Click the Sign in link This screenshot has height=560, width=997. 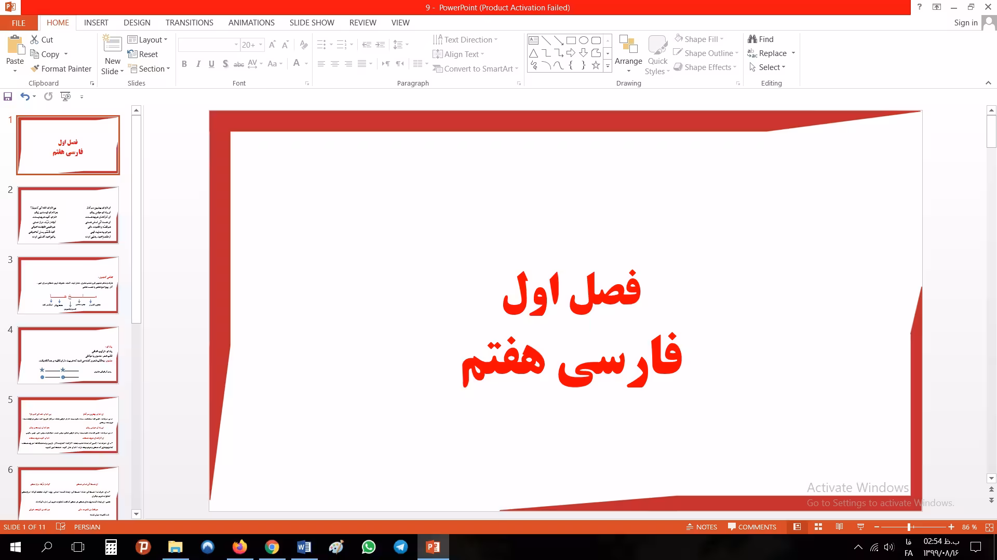pyautogui.click(x=965, y=23)
